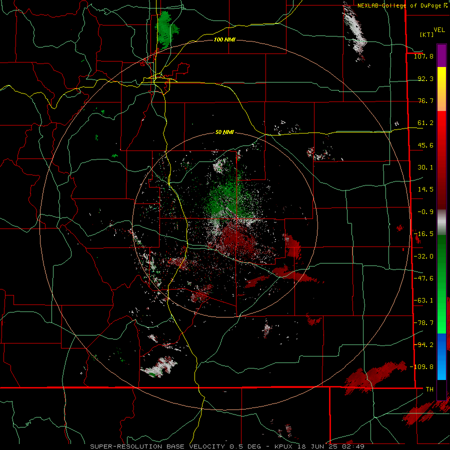Click the -78.7 velocity scale value

[423, 323]
